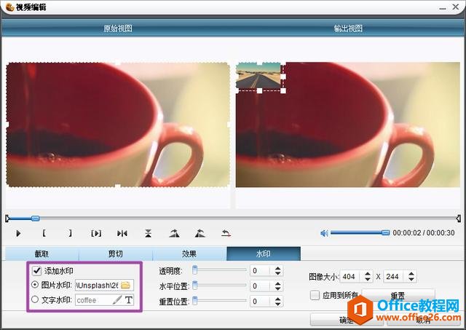Click the split-clip icon
The height and width of the screenshot is (330, 466).
point(122,233)
